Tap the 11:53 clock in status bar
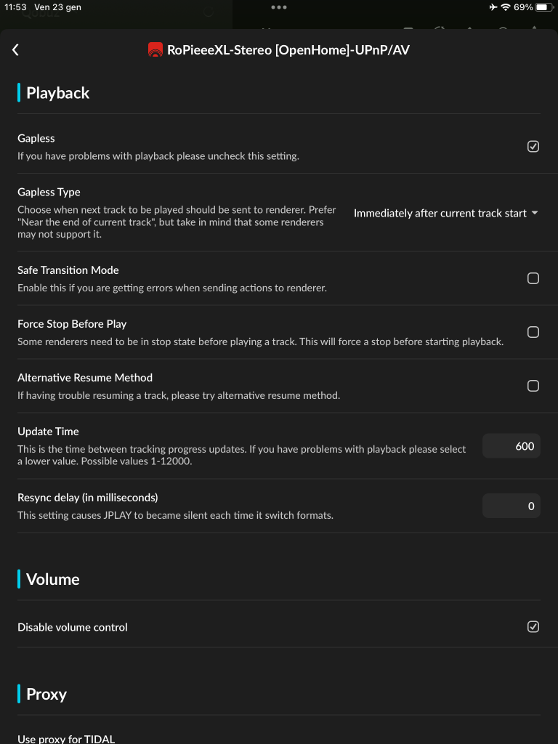Image resolution: width=558 pixels, height=744 pixels. tap(15, 7)
